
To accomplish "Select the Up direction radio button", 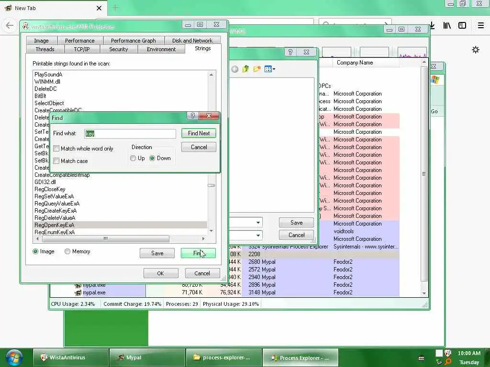I will (133, 158).
